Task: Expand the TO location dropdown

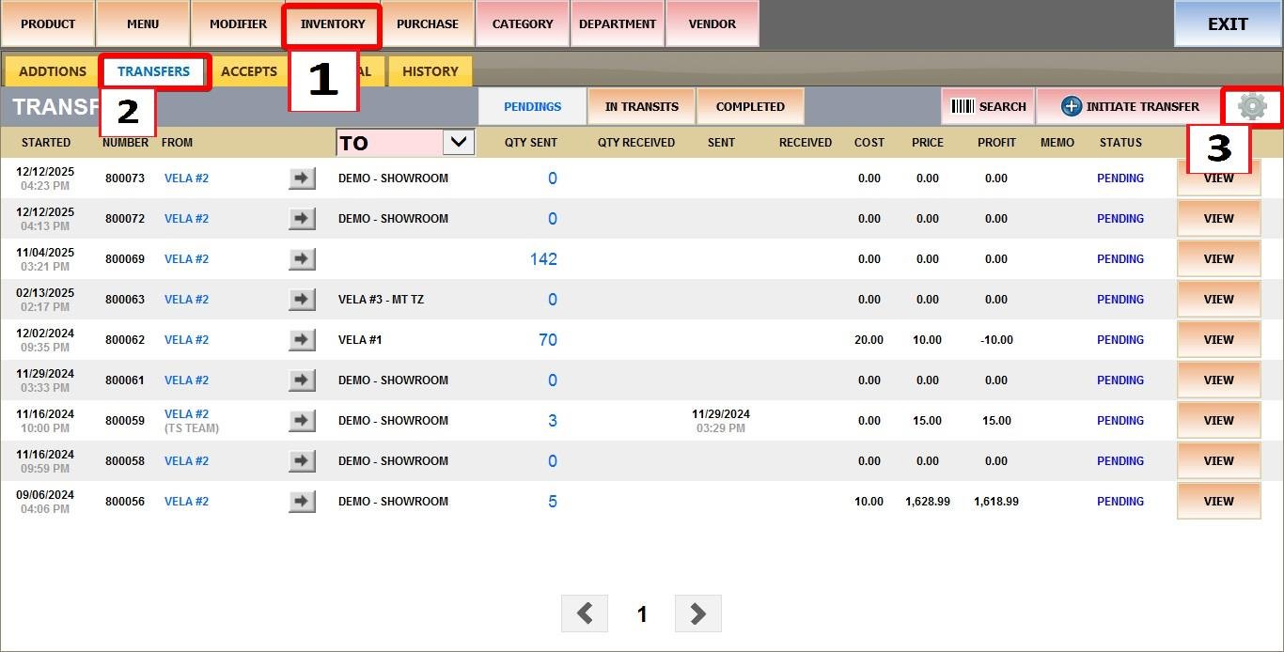Action: pyautogui.click(x=458, y=143)
